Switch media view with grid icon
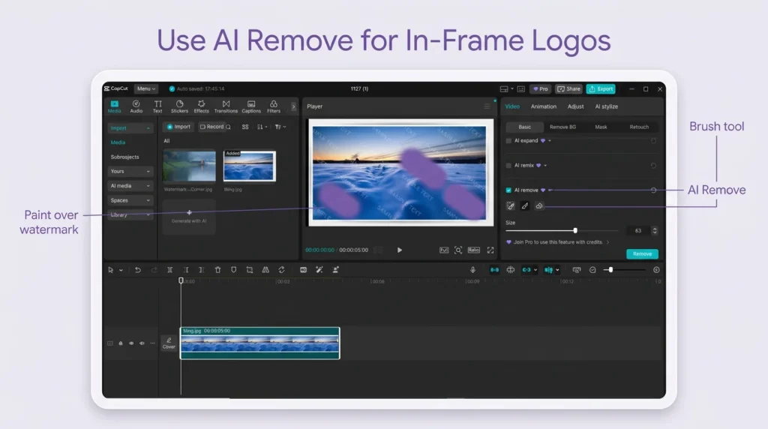This screenshot has height=429, width=768. 245,127
